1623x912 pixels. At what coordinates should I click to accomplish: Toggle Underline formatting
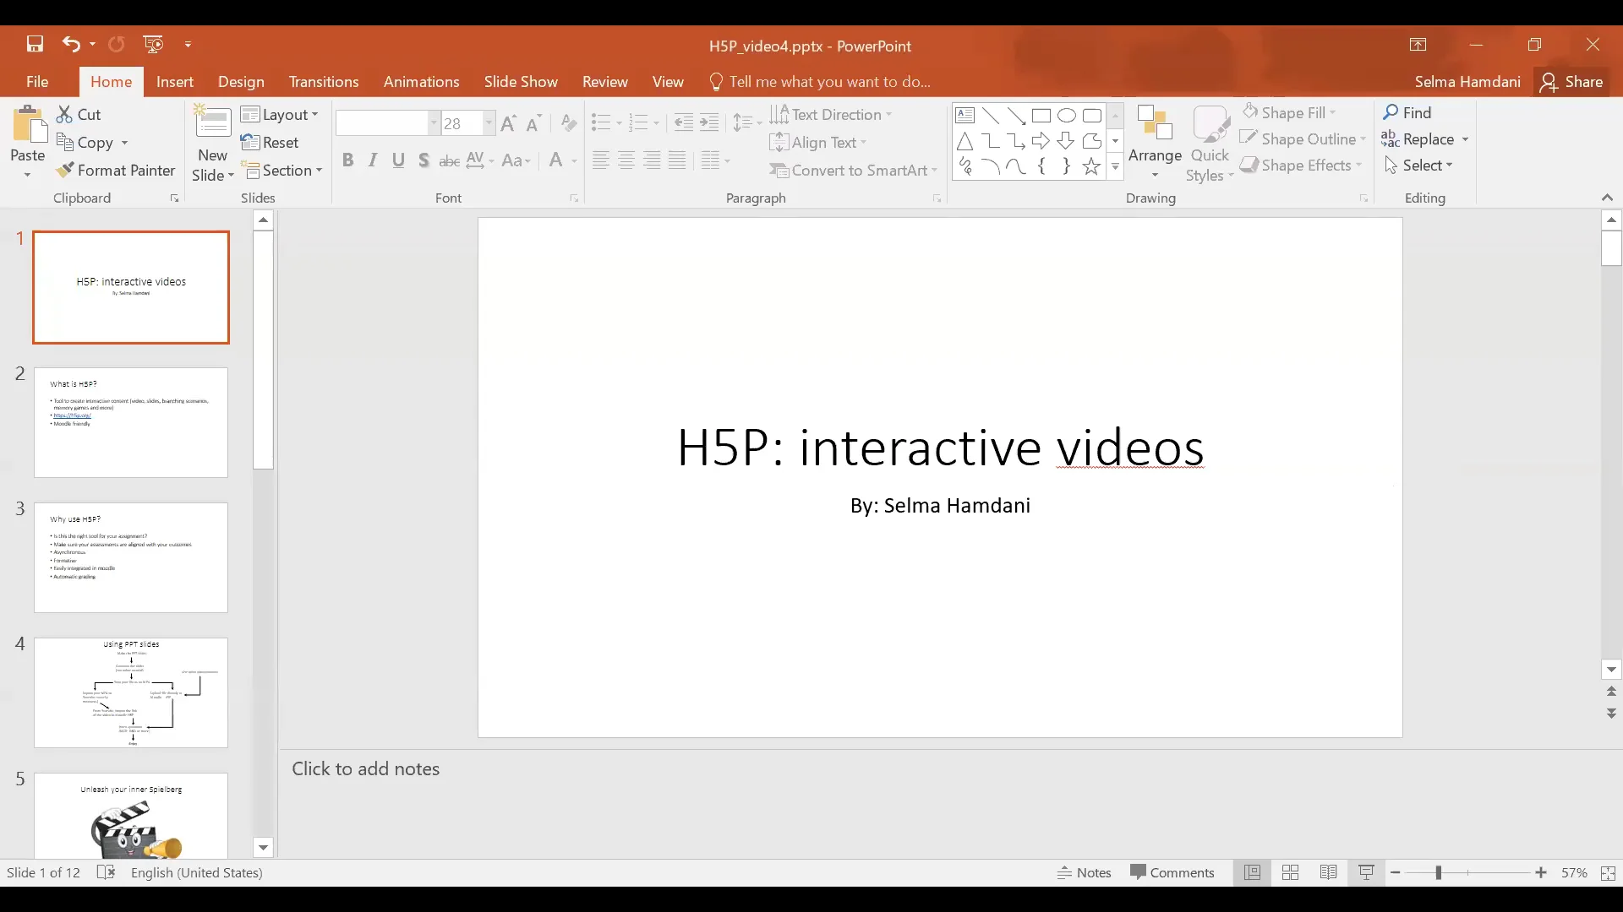(398, 160)
